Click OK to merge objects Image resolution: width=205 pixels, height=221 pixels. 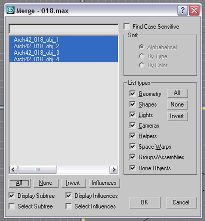click(144, 202)
